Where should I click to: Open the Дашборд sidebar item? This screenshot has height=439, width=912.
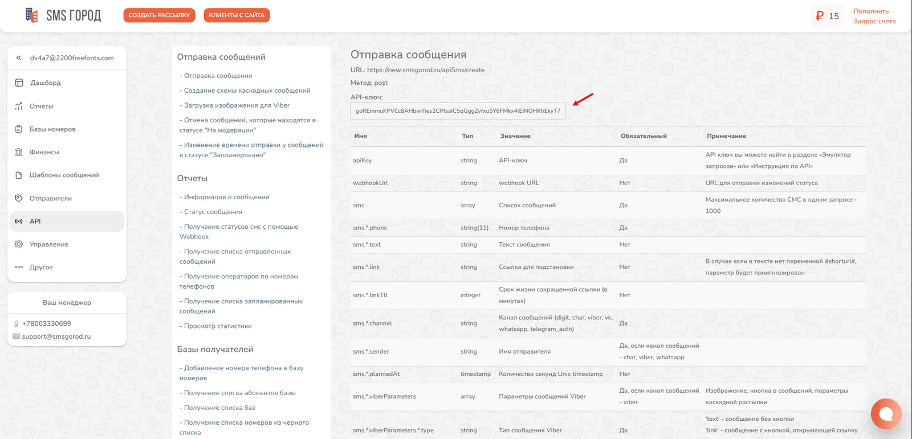point(45,83)
